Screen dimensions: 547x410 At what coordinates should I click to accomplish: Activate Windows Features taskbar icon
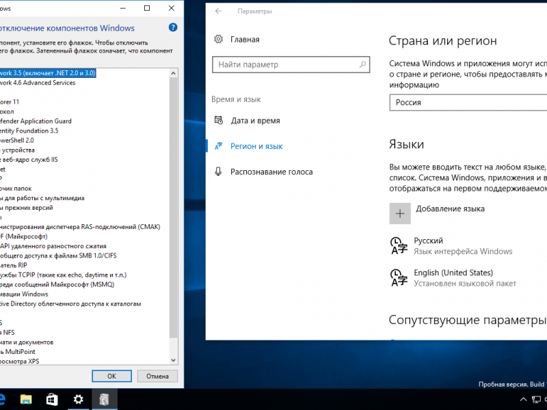click(105, 399)
